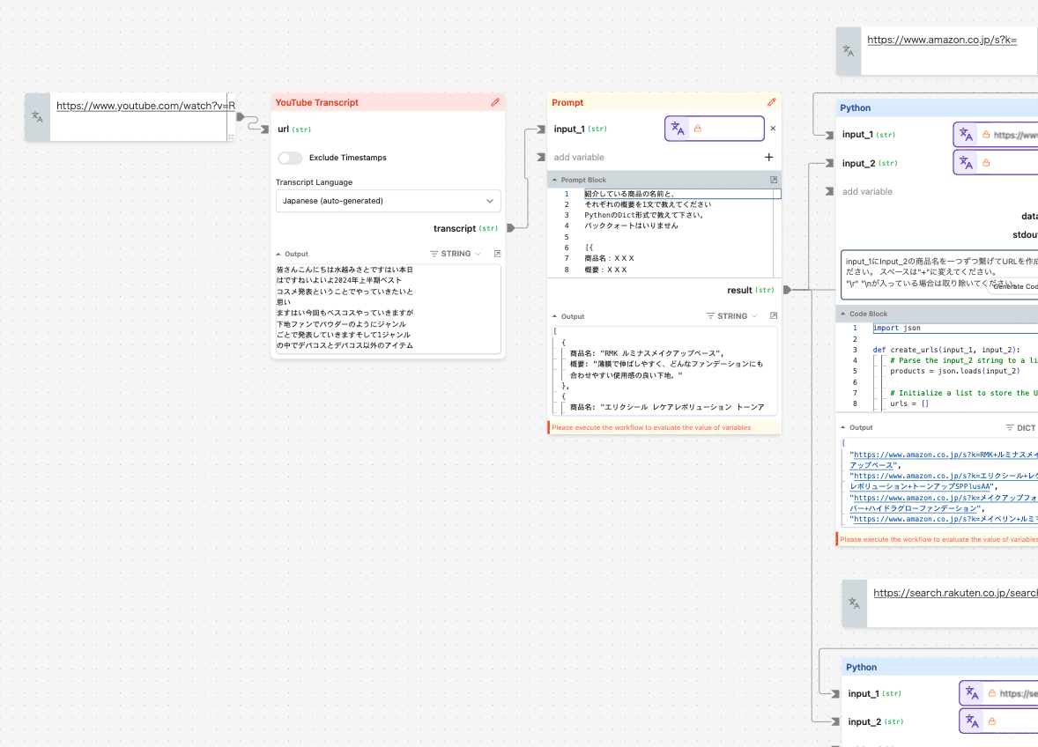Image resolution: width=1038 pixels, height=747 pixels.
Task: Collapse the YouTube Transcript Output section
Action: [278, 254]
